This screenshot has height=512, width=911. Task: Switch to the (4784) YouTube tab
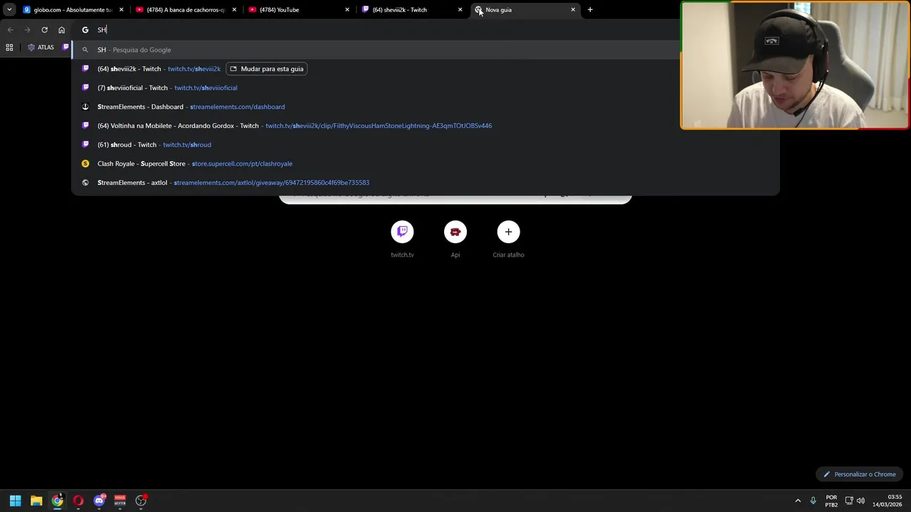pos(298,10)
